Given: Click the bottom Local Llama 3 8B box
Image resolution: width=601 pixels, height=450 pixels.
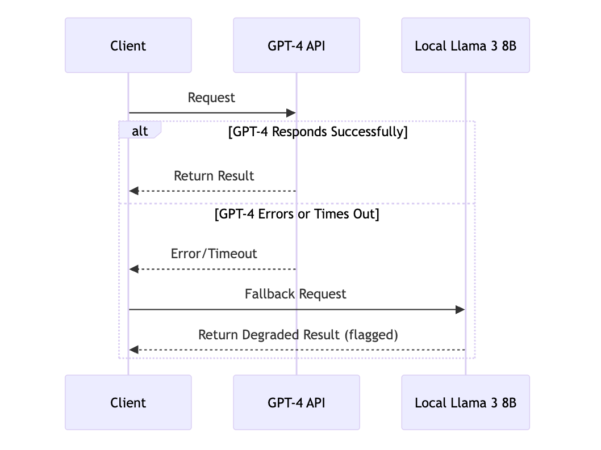Looking at the screenshot, I should pos(465,402).
